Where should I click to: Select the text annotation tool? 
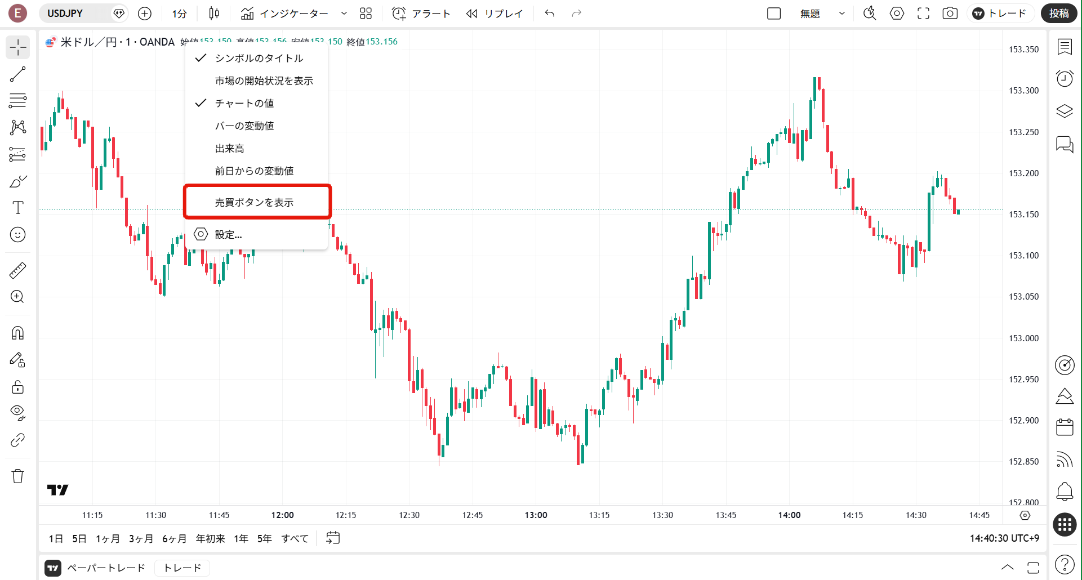point(18,207)
